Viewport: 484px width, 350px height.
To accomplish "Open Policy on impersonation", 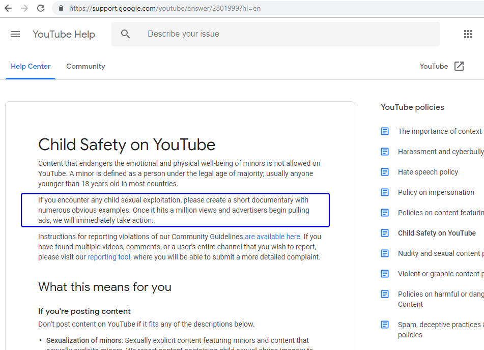I will click(436, 193).
